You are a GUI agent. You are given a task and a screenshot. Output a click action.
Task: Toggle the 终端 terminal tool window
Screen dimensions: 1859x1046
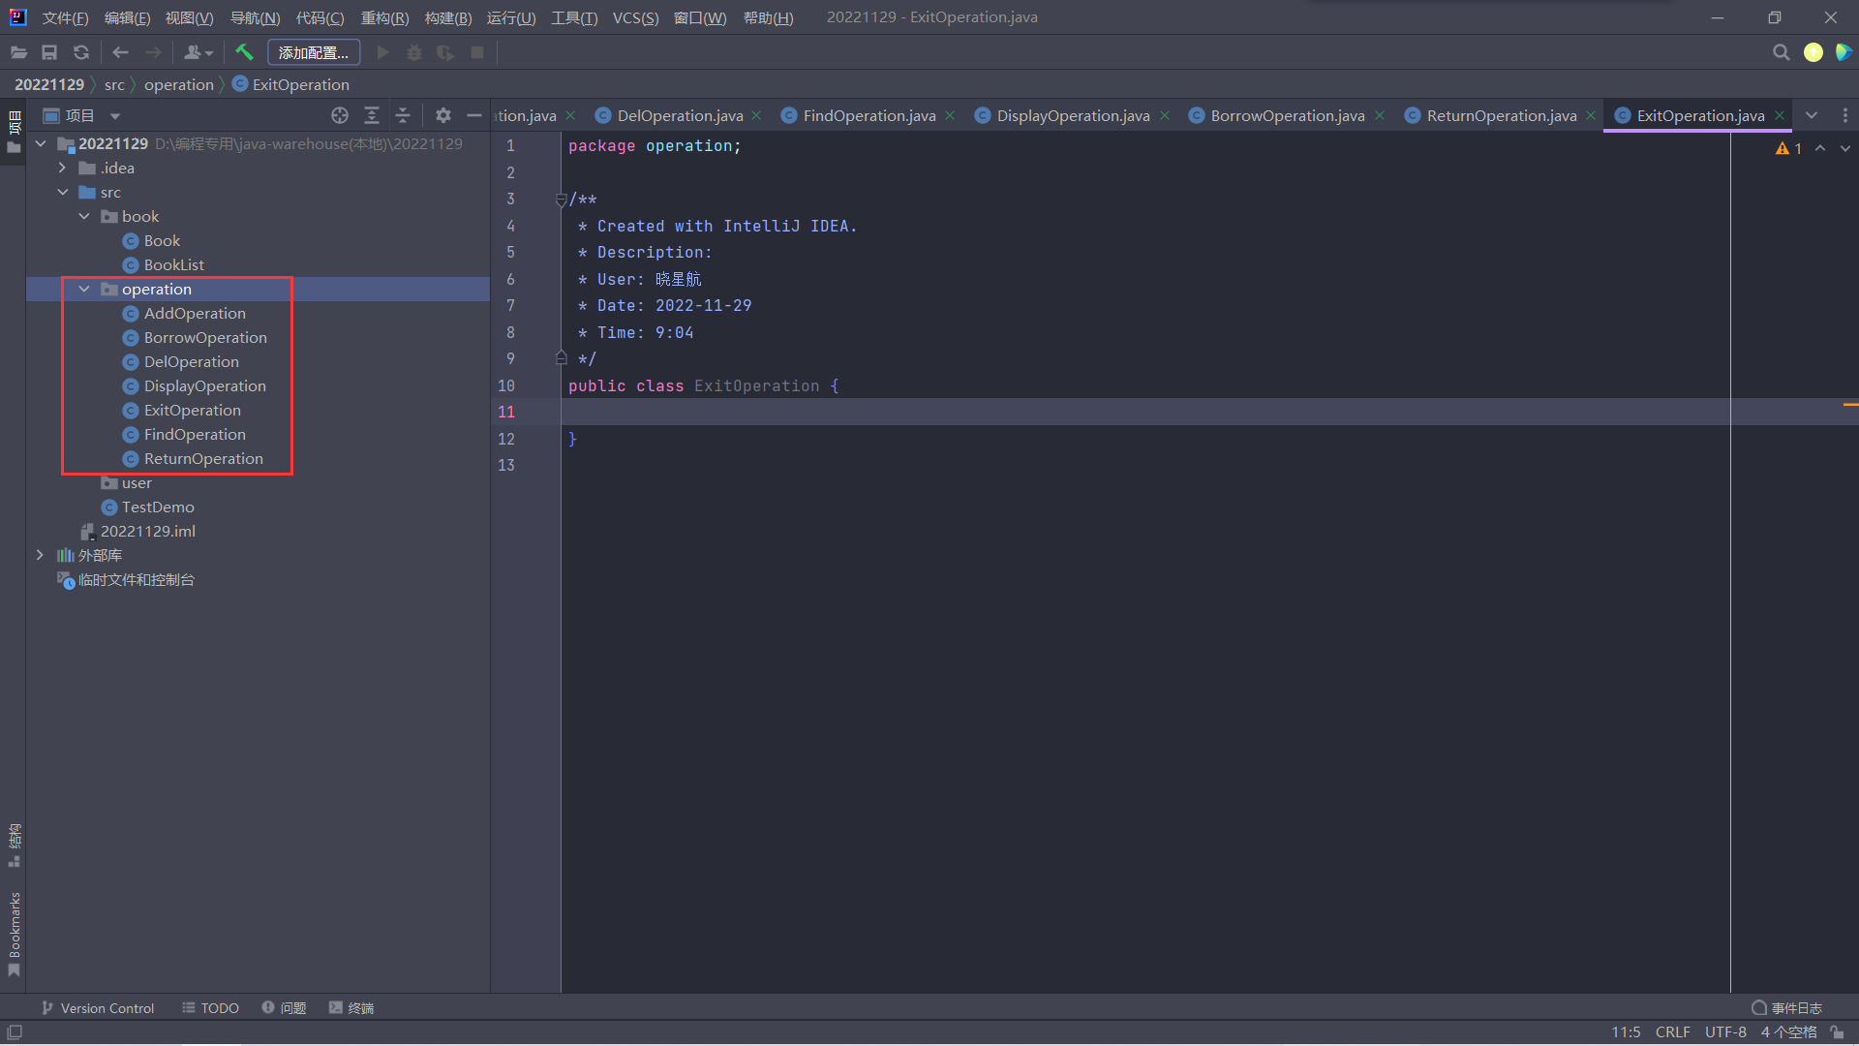(x=351, y=1008)
